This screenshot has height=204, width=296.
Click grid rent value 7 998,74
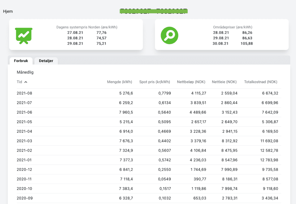click(230, 188)
